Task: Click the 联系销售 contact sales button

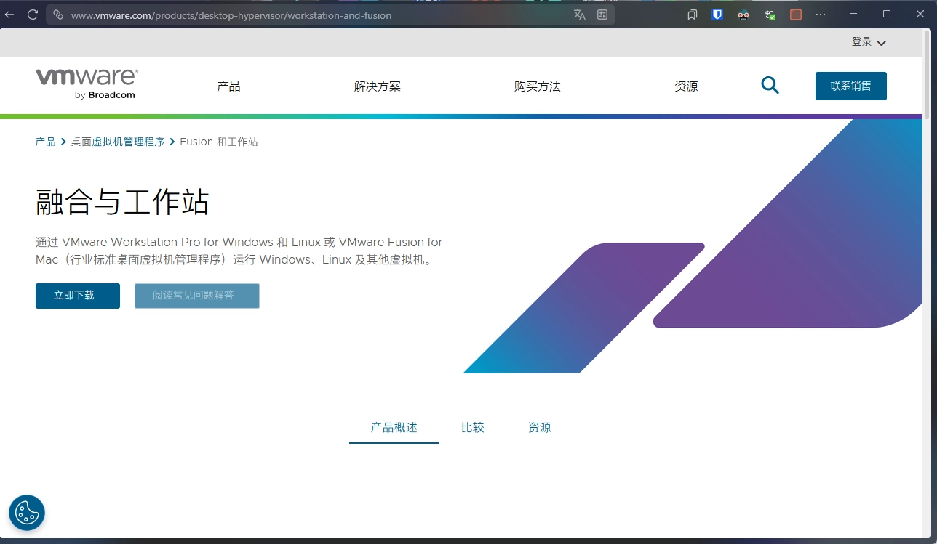Action: coord(850,86)
